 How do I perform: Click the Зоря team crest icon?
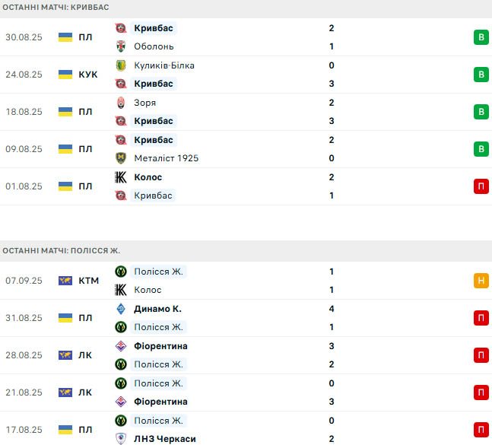click(x=120, y=103)
